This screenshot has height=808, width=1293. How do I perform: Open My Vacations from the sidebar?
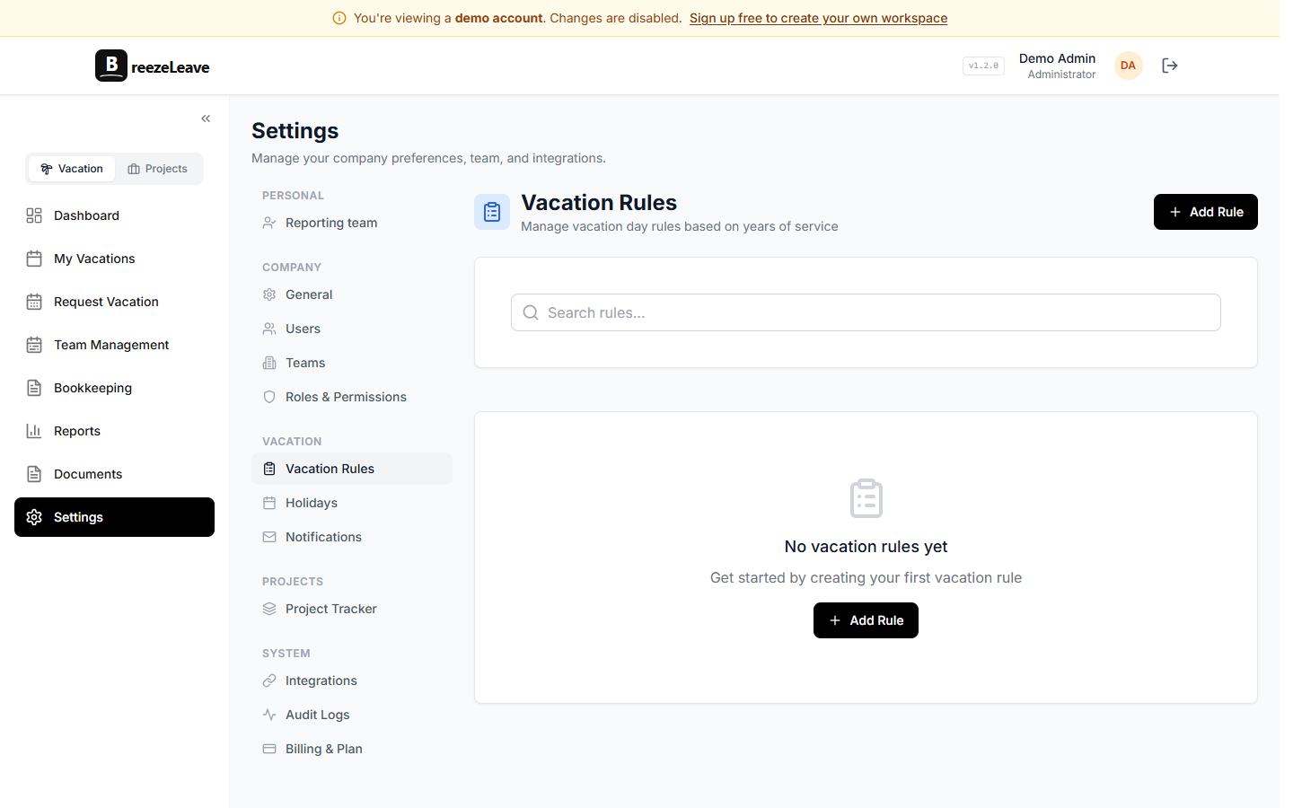(114, 259)
